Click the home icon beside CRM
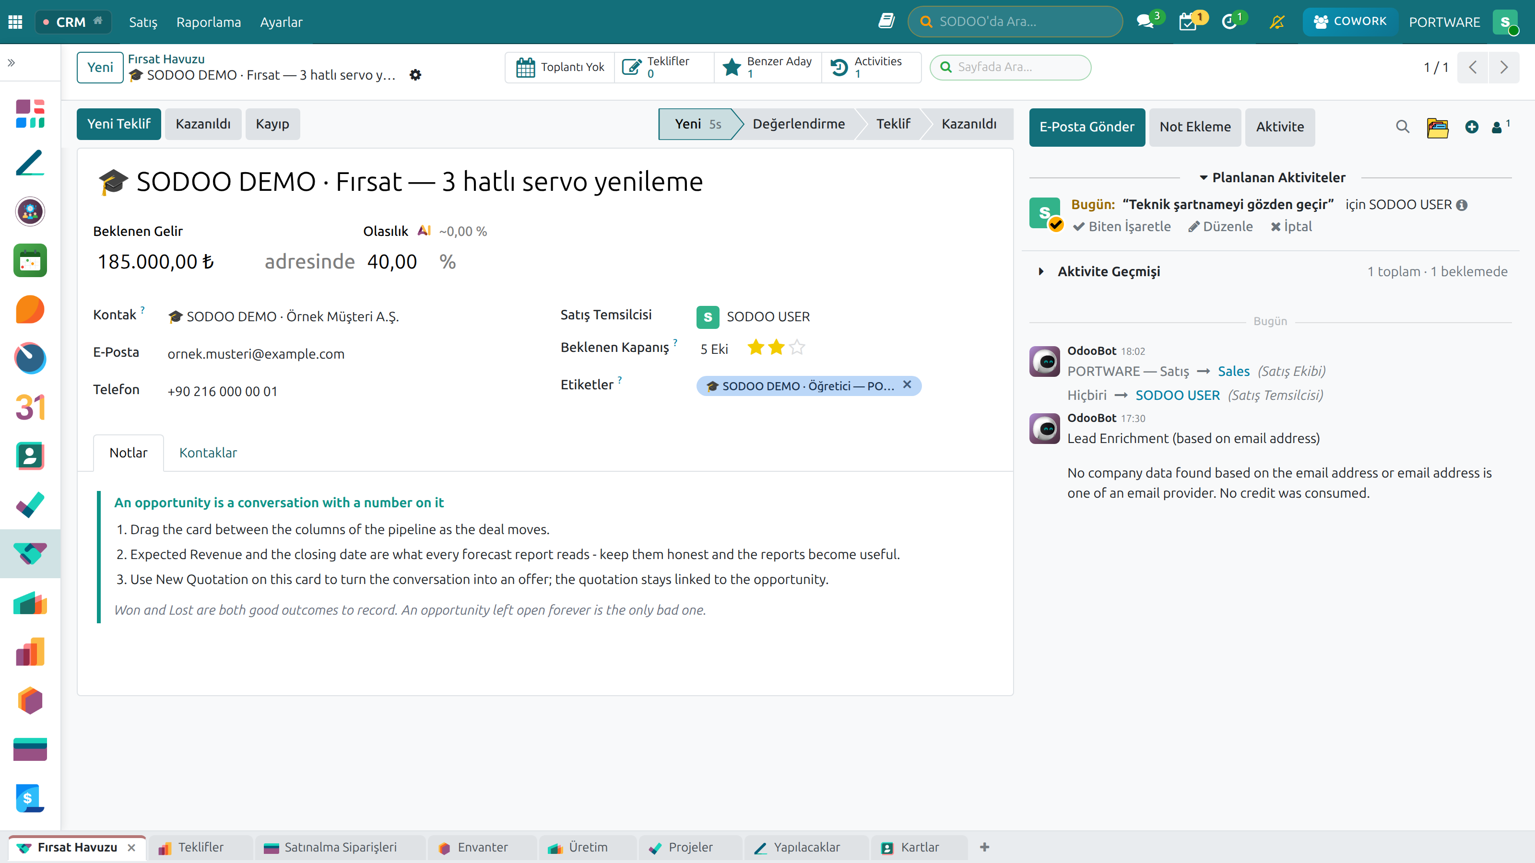Image resolution: width=1535 pixels, height=863 pixels. click(x=98, y=21)
